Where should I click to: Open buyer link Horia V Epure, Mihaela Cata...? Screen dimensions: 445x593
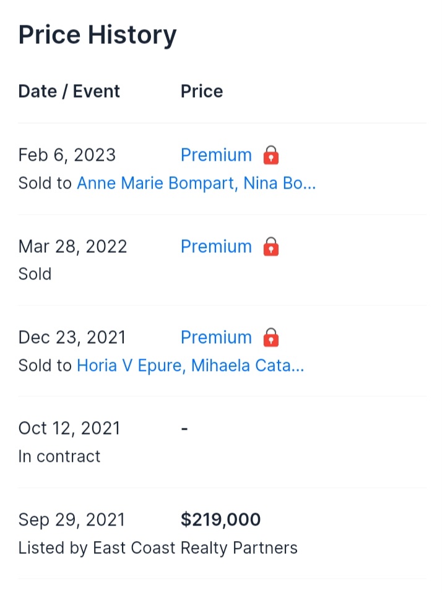tap(191, 365)
